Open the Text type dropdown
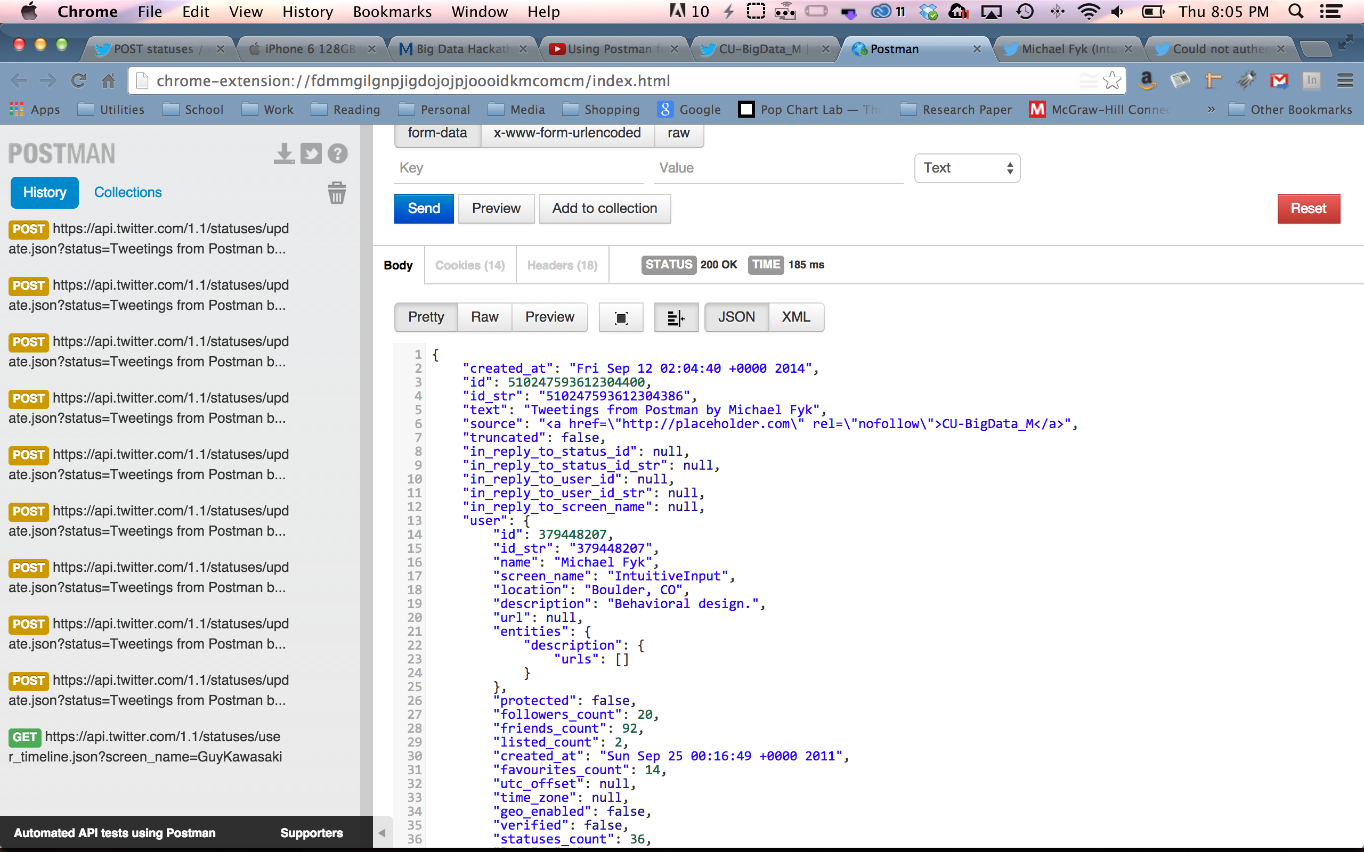This screenshot has width=1364, height=852. click(967, 168)
